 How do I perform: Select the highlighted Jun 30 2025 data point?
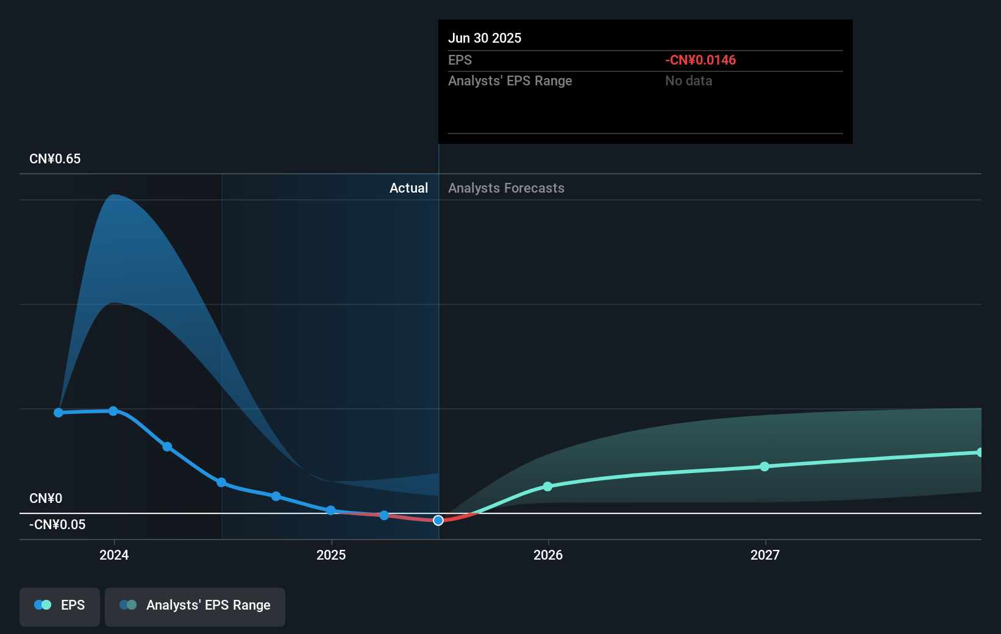pos(438,520)
